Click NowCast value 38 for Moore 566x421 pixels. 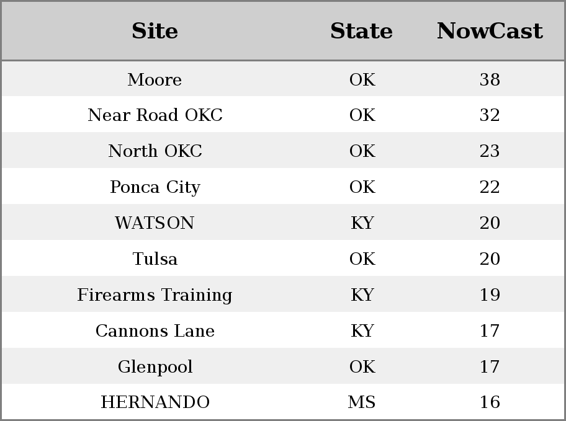tap(490, 79)
